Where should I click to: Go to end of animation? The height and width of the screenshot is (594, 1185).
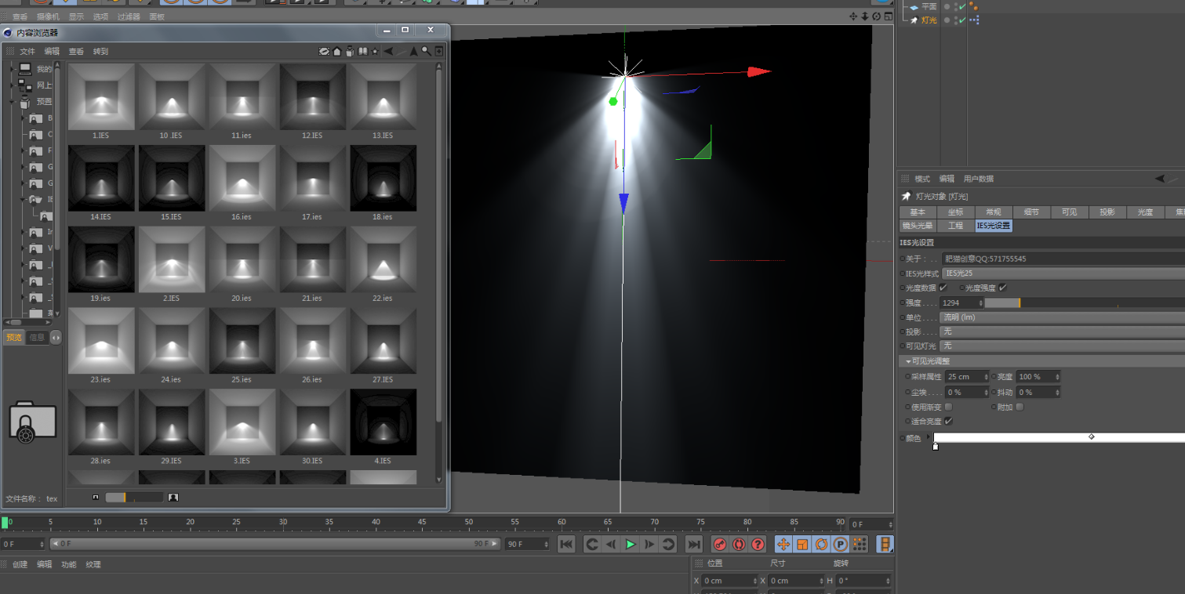pos(693,544)
